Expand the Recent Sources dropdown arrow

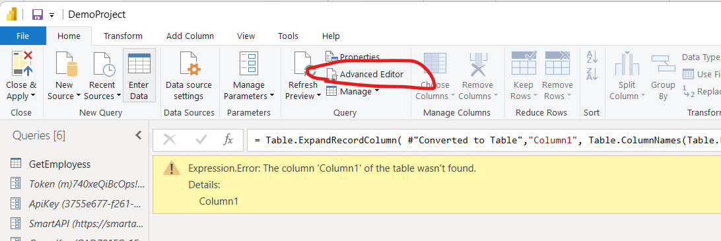click(119, 96)
